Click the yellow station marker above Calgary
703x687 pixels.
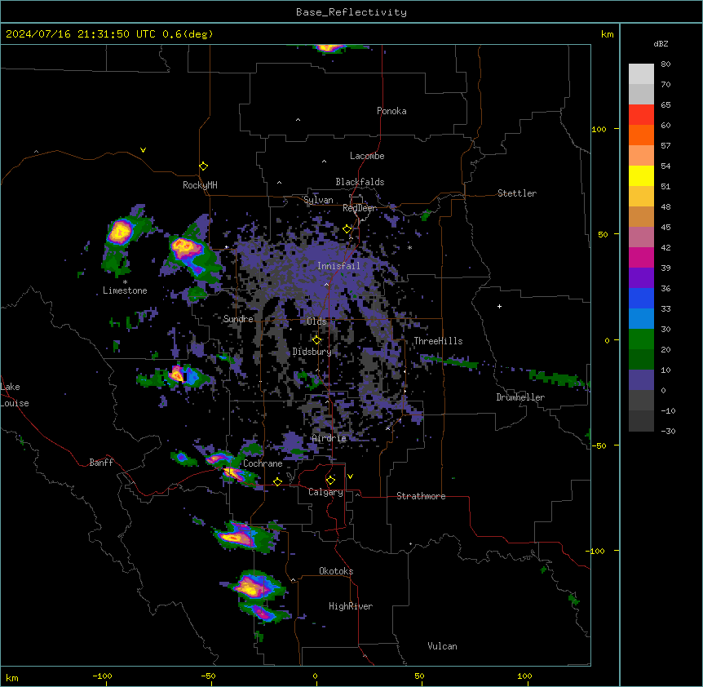click(x=330, y=481)
